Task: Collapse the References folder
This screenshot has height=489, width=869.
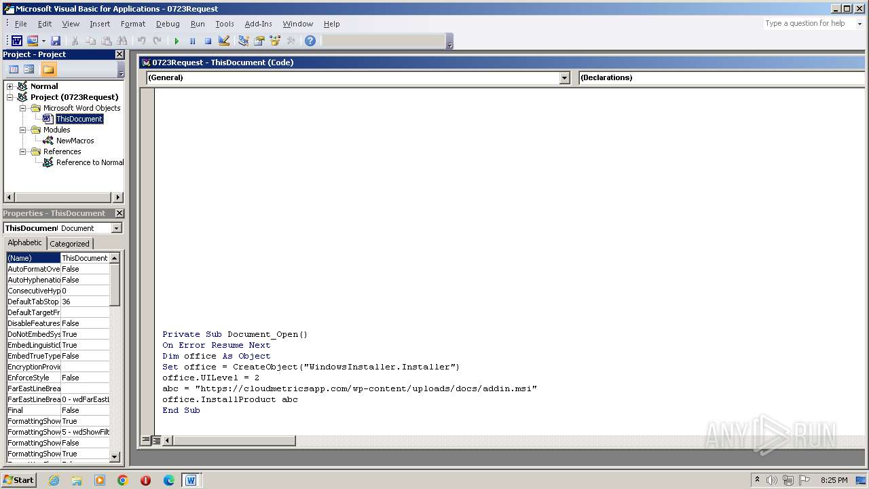Action: tap(22, 151)
